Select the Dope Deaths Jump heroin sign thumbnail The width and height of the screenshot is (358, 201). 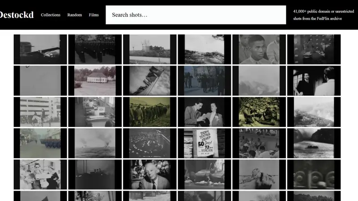click(205, 143)
